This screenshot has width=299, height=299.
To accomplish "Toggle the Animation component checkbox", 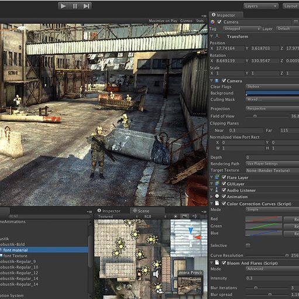I will tap(224, 197).
